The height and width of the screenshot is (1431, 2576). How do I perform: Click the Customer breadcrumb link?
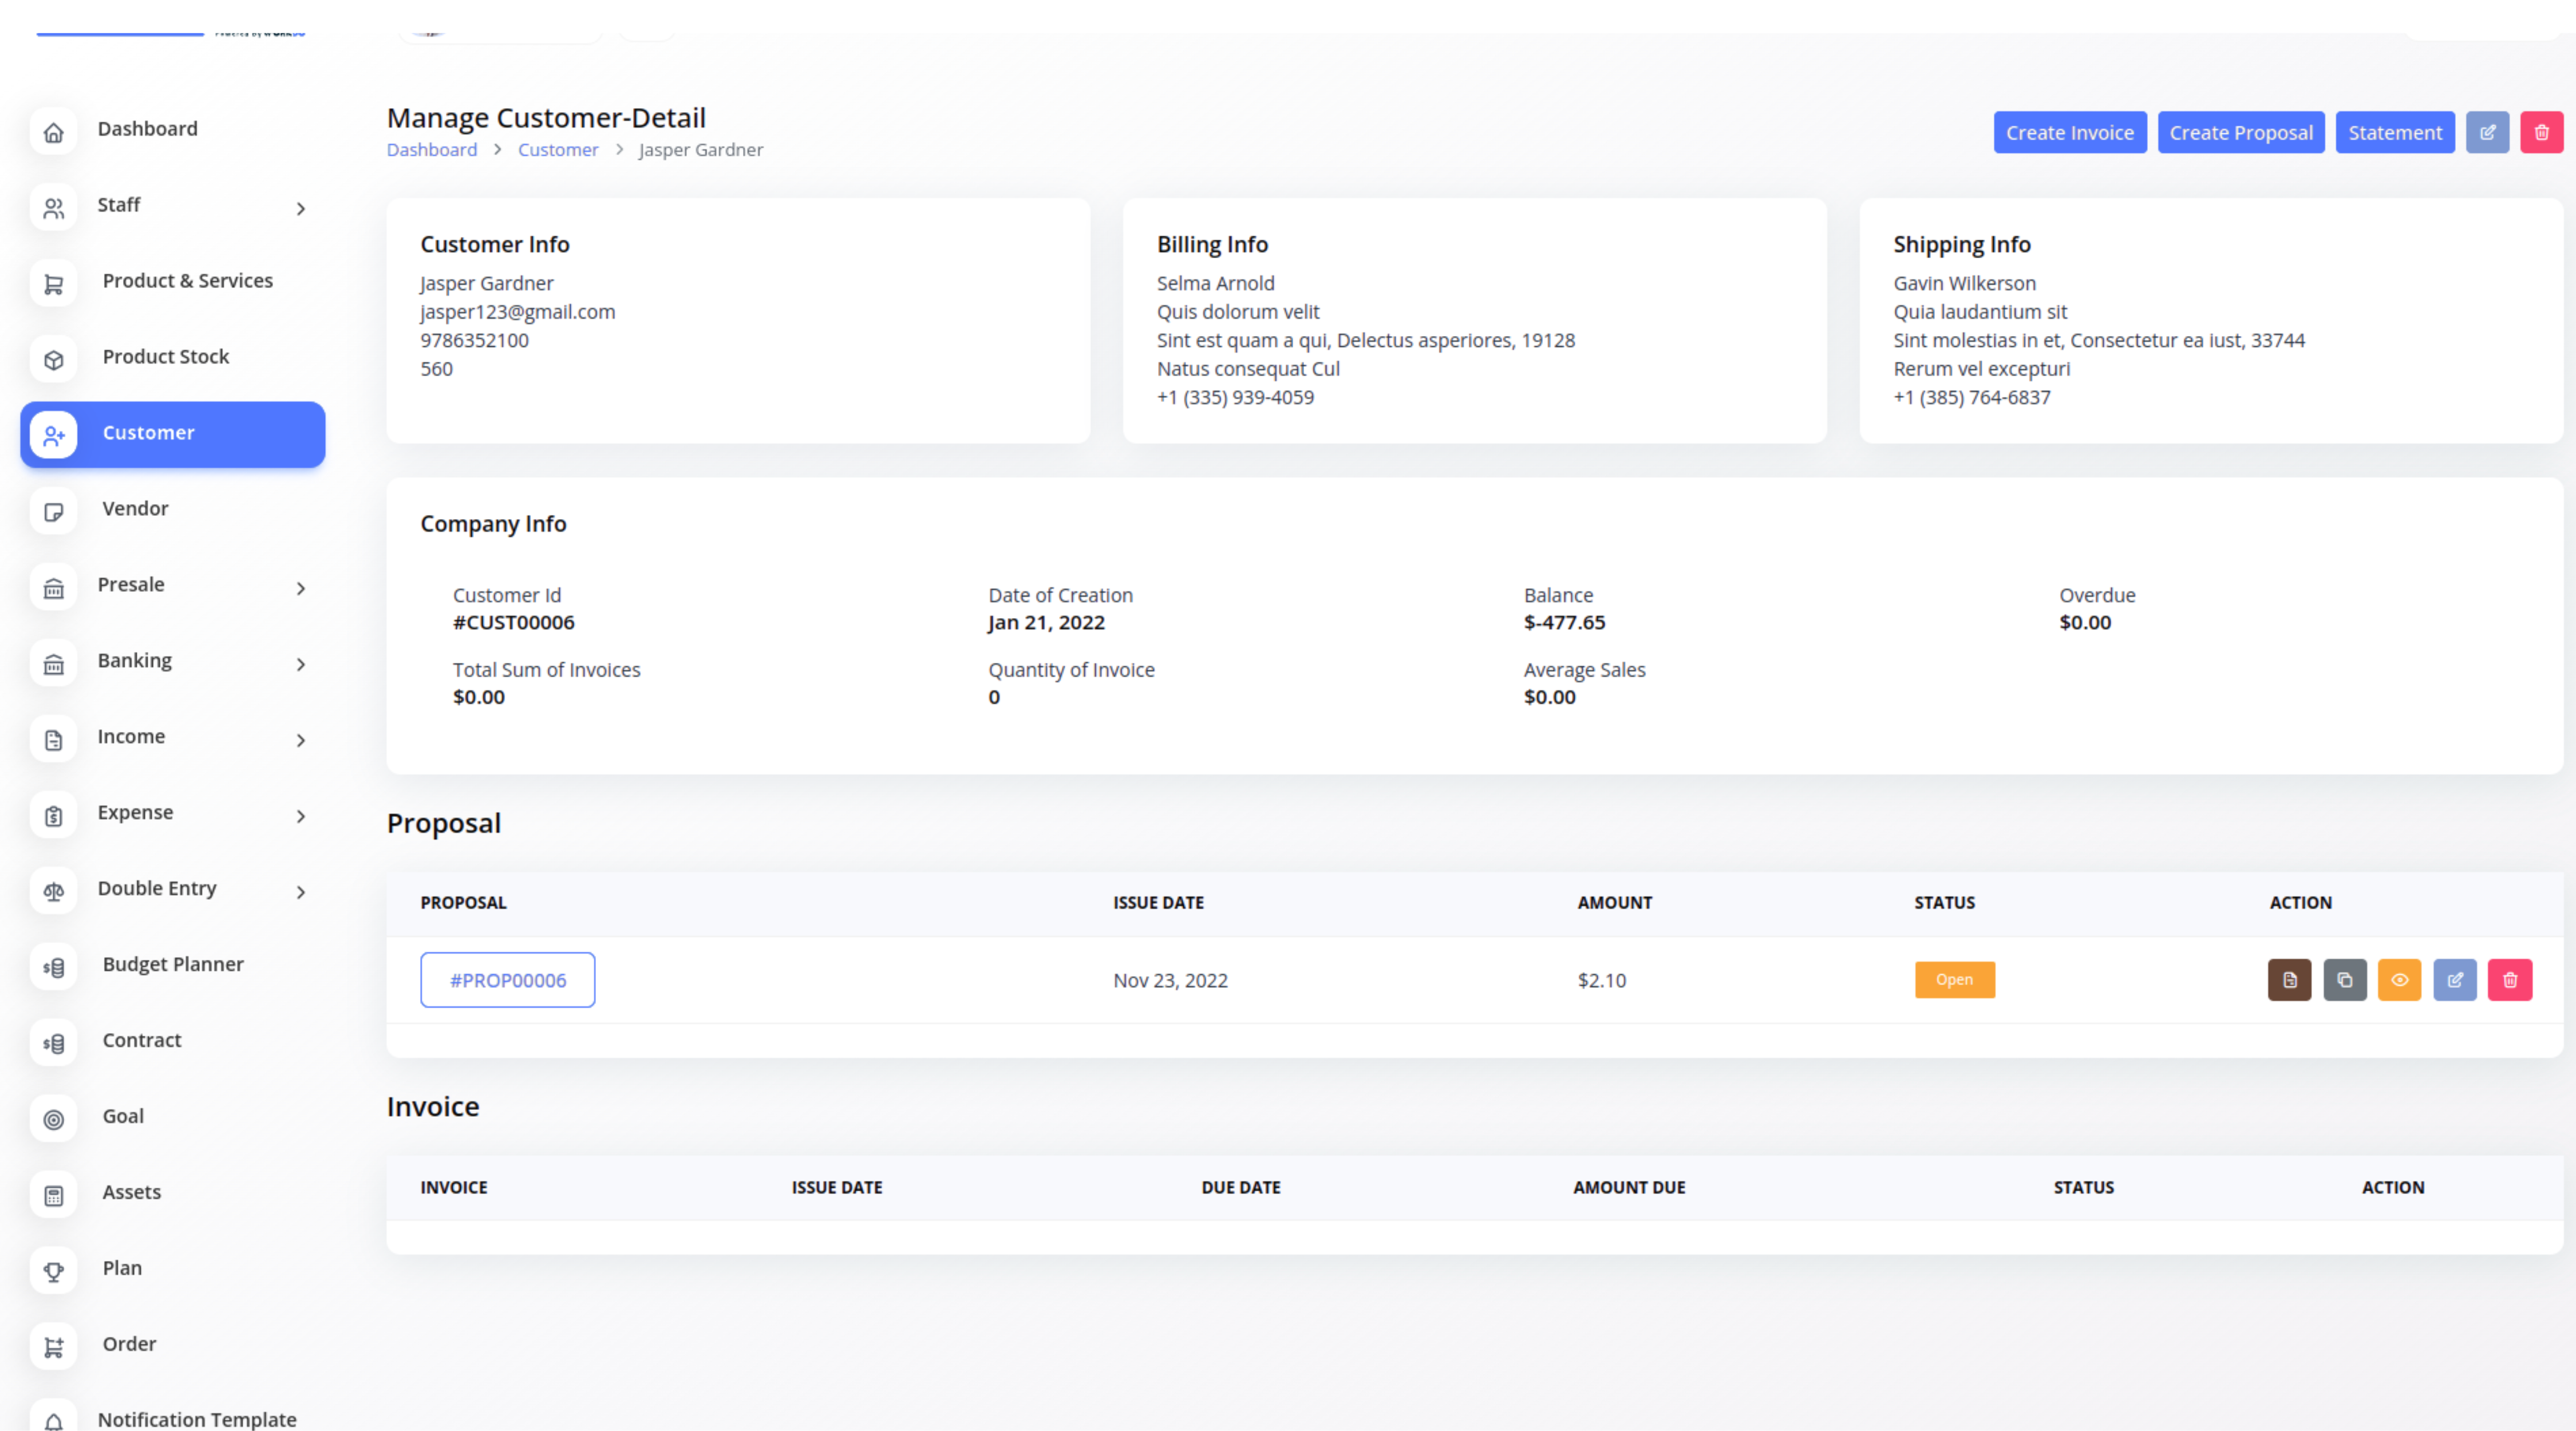coord(557,150)
